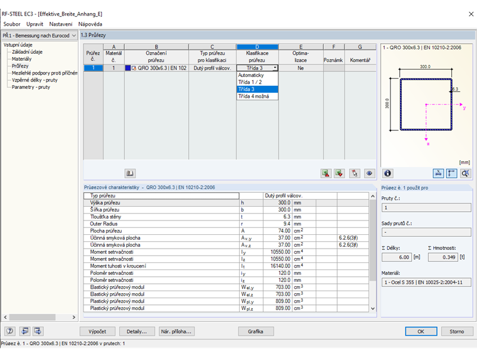Click the Σ Délky value 6.00
Screen dimensions: 477x357
397,257
